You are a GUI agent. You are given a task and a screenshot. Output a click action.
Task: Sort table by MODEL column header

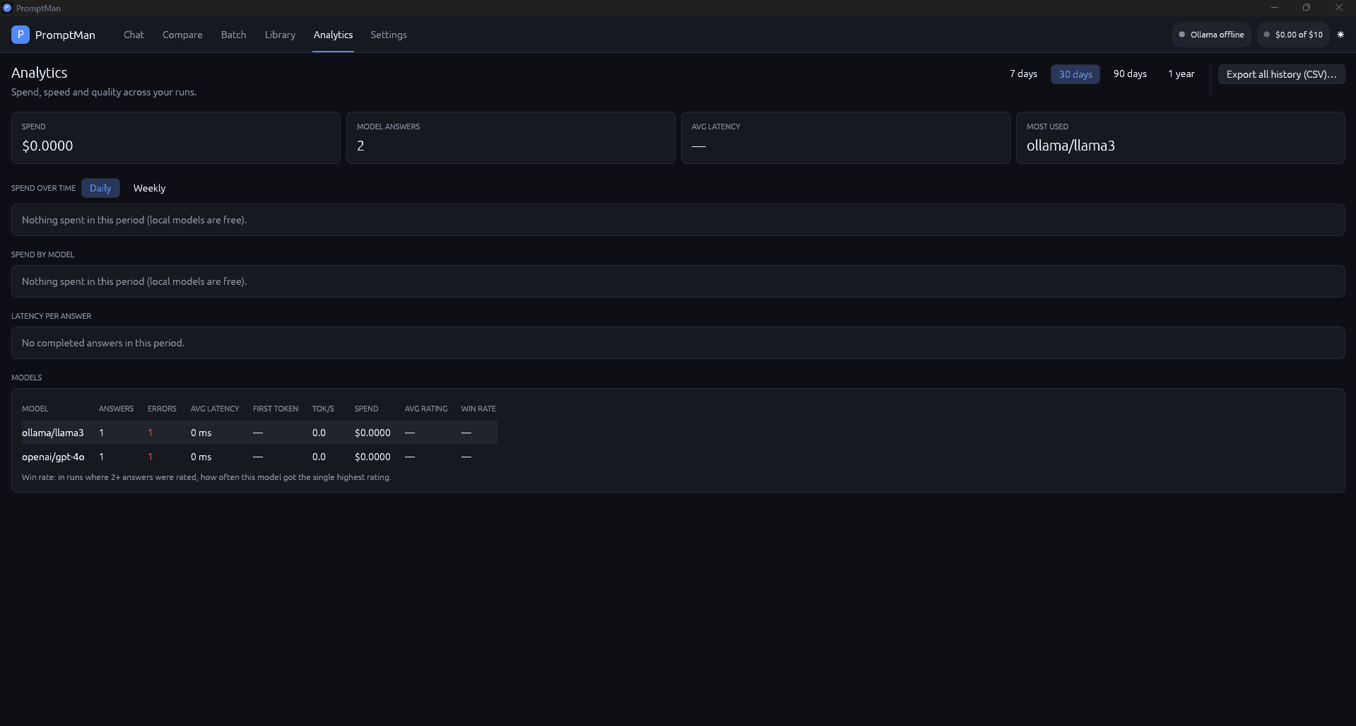coord(35,409)
